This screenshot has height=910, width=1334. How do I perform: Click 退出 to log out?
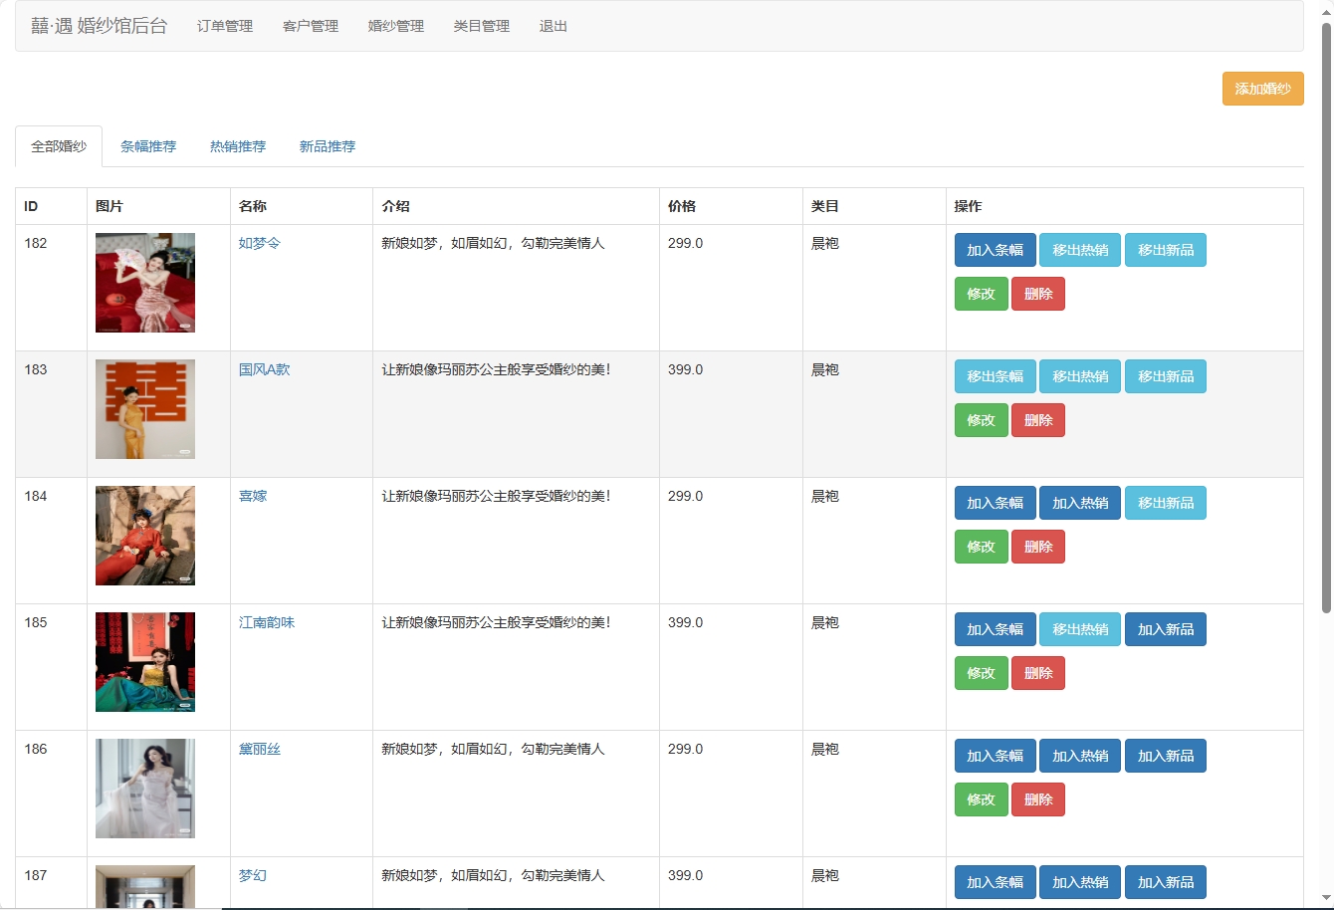tap(554, 27)
